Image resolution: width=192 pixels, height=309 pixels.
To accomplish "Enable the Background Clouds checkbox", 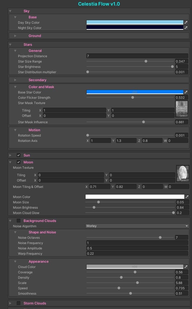I will pos(18,221).
